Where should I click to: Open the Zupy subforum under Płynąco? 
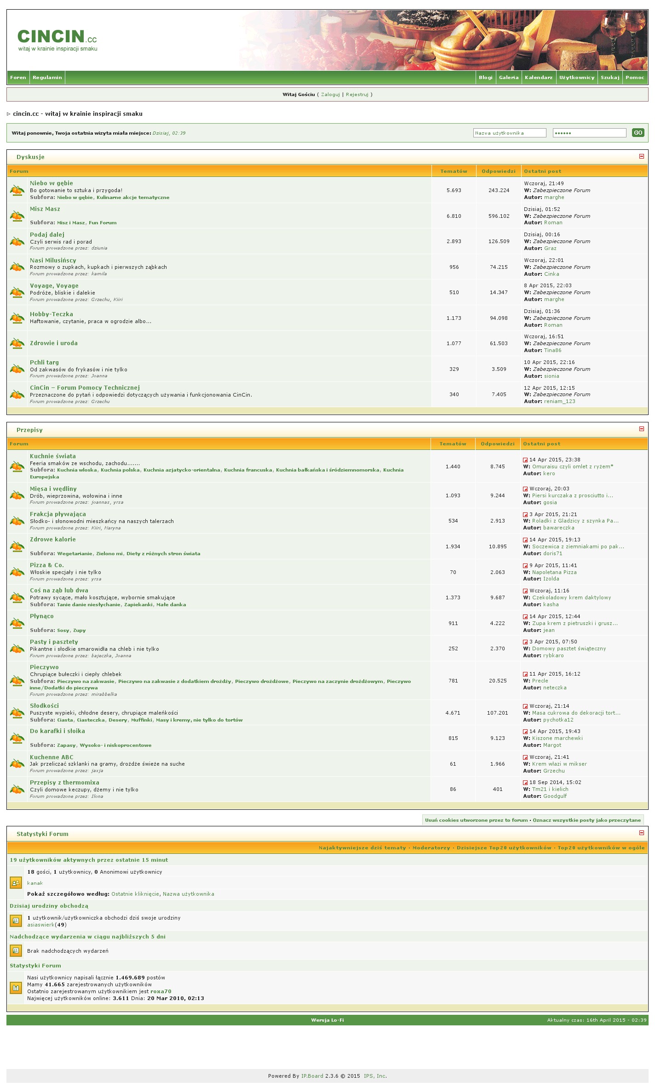click(x=80, y=631)
